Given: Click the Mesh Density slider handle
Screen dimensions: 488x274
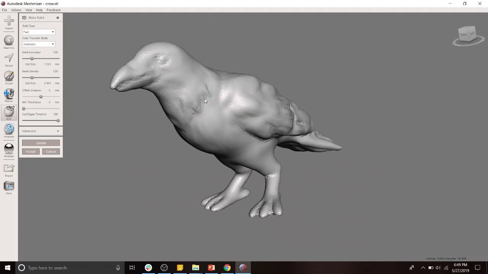Looking at the screenshot, I should 32,78.
